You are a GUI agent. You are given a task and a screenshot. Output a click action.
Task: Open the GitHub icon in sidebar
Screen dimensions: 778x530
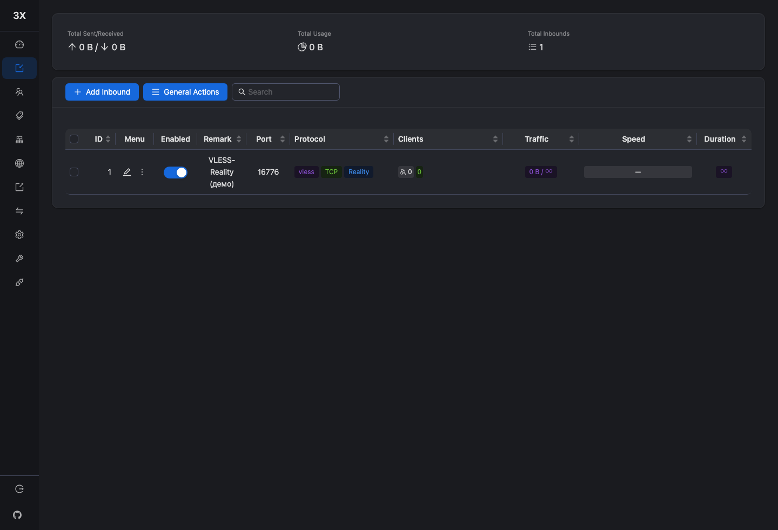(17, 515)
